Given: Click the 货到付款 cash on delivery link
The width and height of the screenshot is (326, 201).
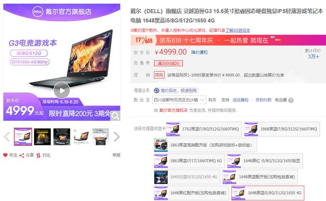Looking at the screenshot, I should coord(263,100).
